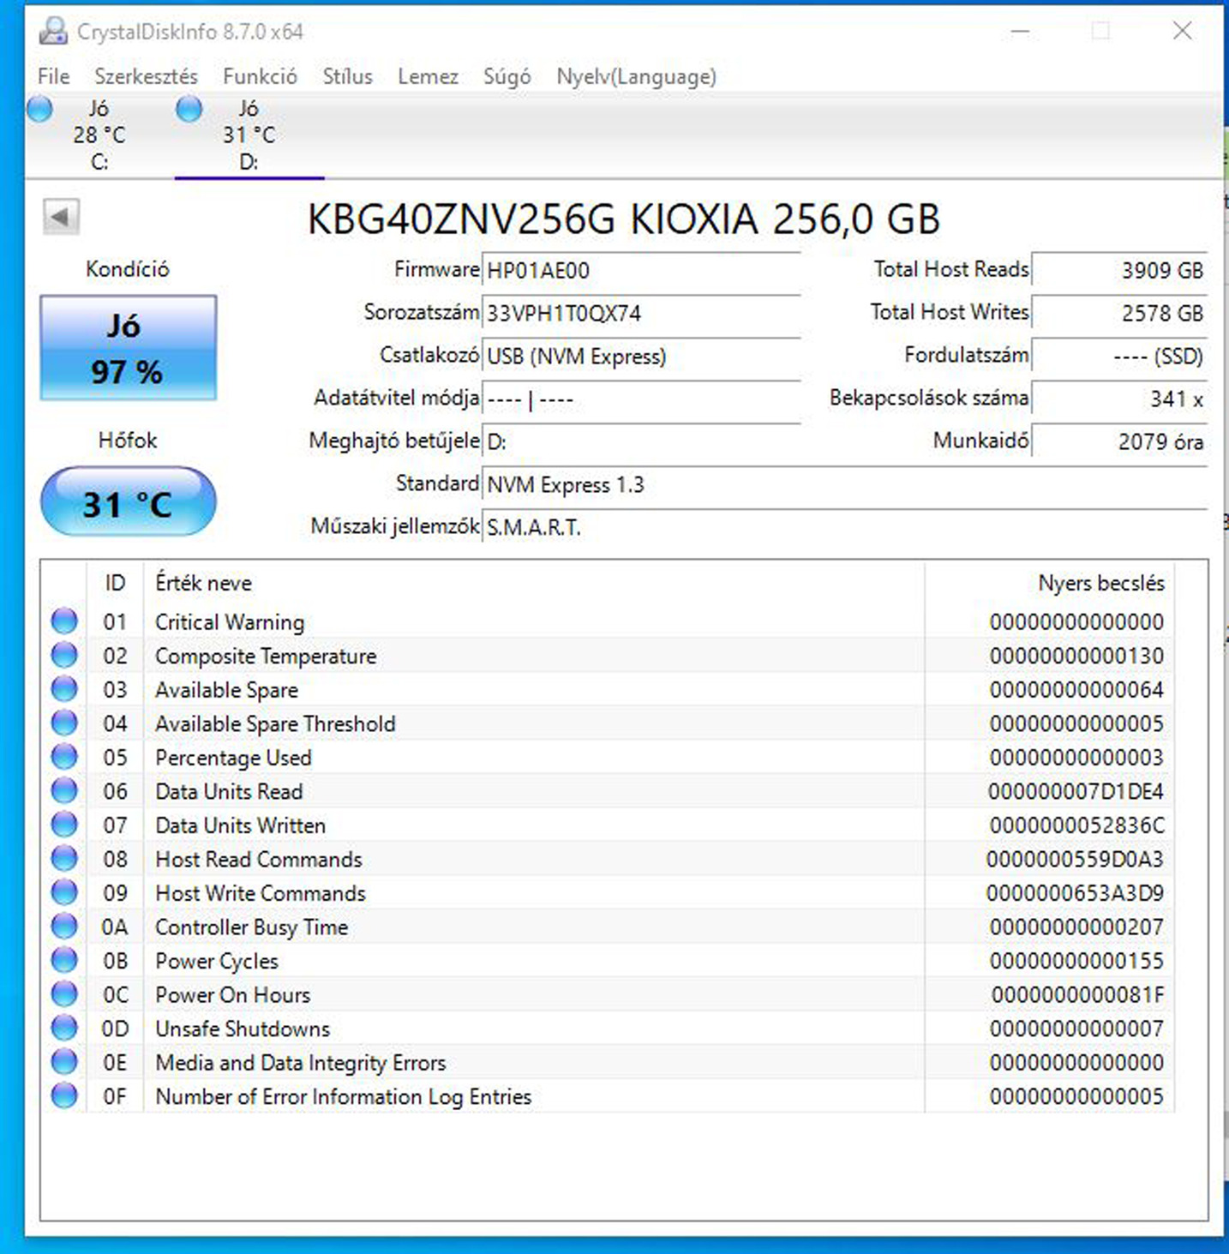Click the power-on count value 341 x

(x=1118, y=399)
